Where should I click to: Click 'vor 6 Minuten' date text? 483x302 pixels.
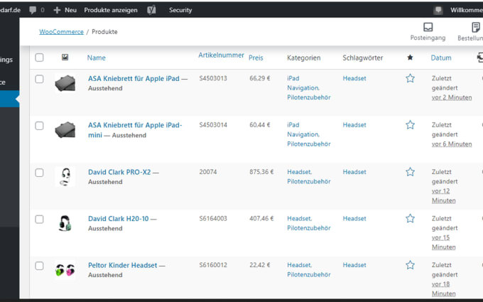[452, 144]
